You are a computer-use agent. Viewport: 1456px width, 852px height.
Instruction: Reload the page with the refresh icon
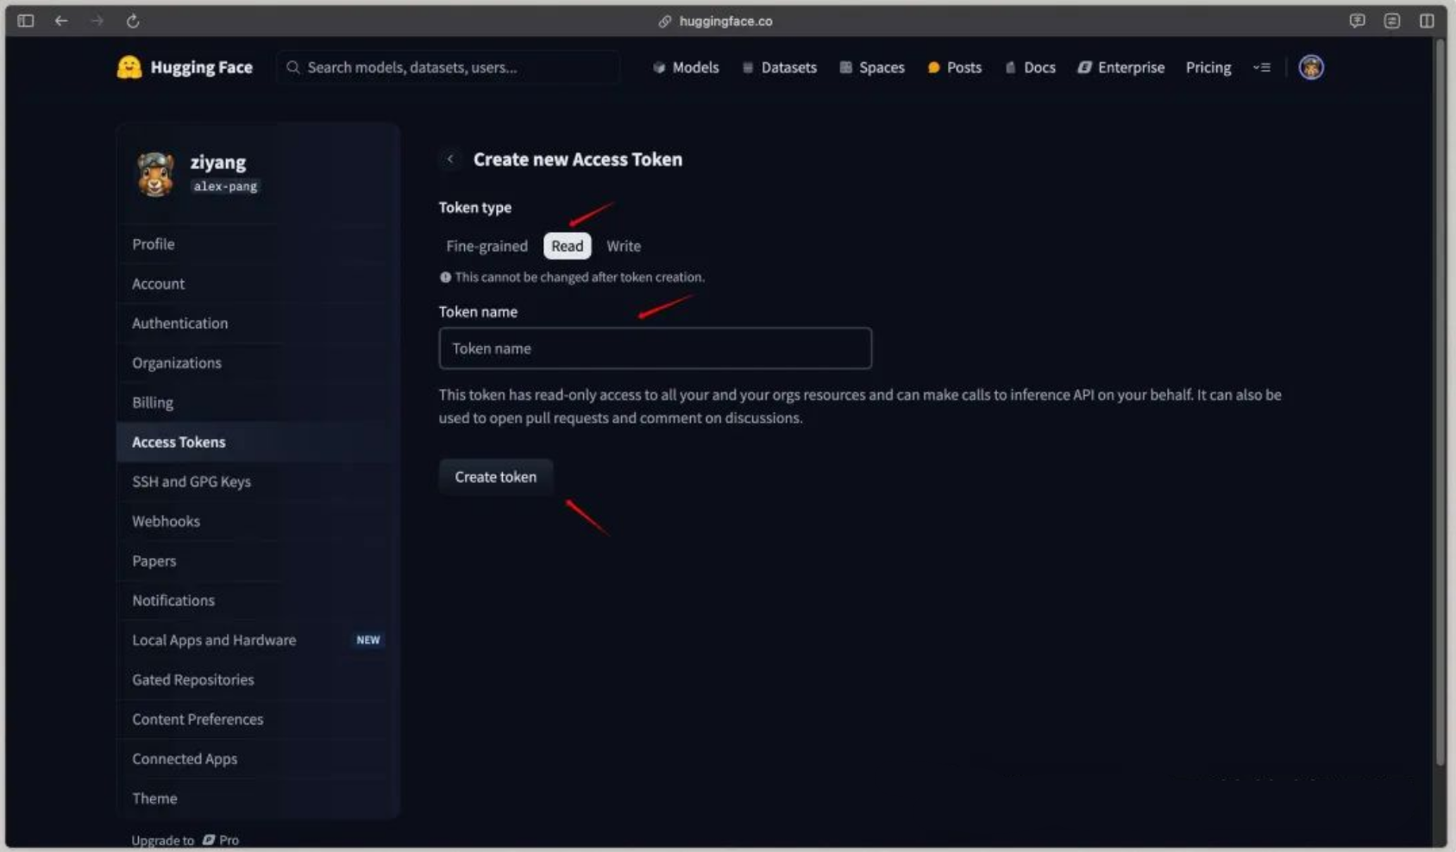(x=133, y=21)
